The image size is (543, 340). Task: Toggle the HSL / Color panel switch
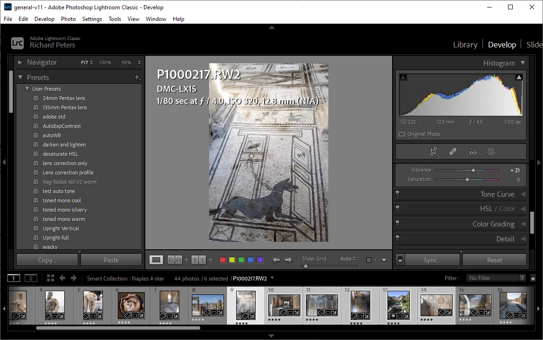[x=397, y=209]
